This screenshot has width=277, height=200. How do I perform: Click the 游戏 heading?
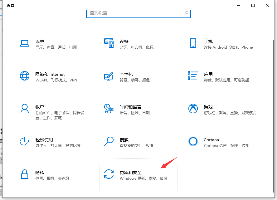pos(208,107)
